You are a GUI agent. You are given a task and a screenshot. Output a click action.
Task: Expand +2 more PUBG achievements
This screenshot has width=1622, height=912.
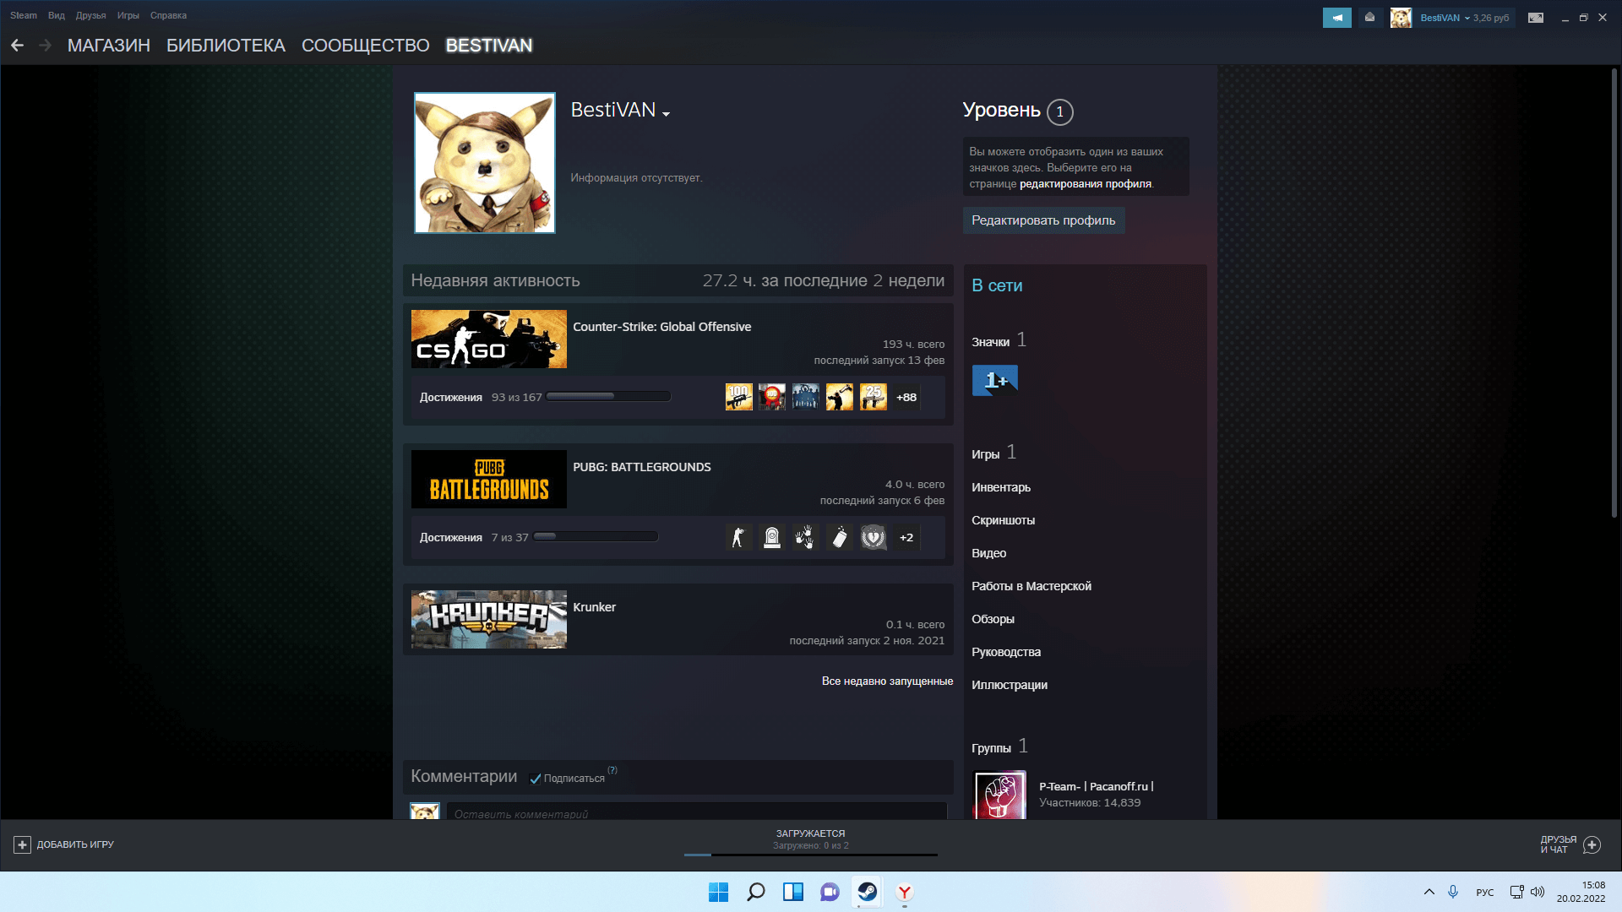tap(906, 537)
